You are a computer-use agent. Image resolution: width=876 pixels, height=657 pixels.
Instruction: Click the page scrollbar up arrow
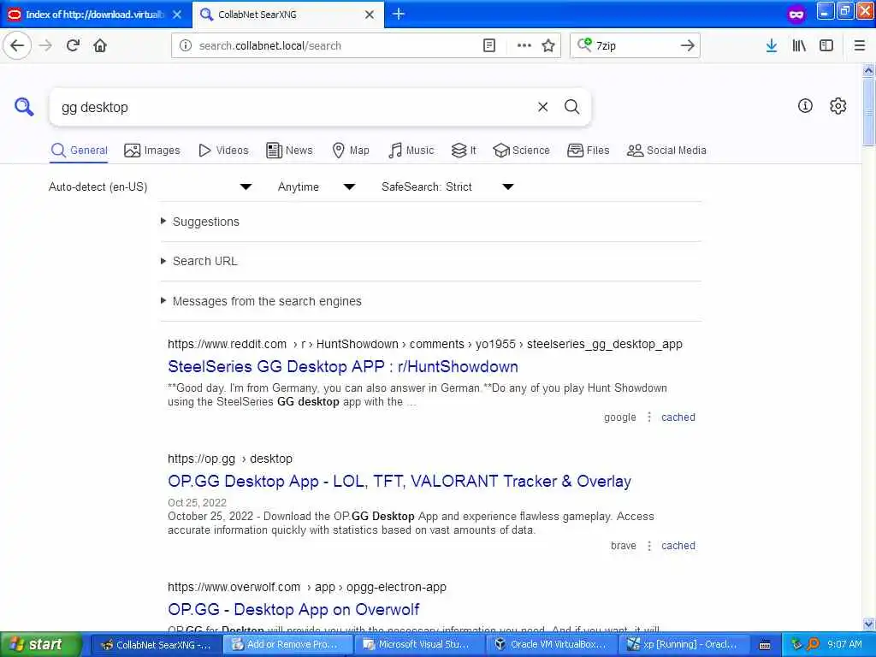[869, 70]
